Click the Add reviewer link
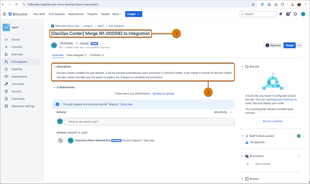310x184 pixels. 263,164
